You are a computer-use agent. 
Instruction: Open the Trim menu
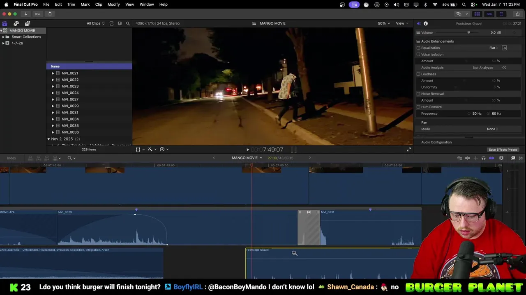71,4
